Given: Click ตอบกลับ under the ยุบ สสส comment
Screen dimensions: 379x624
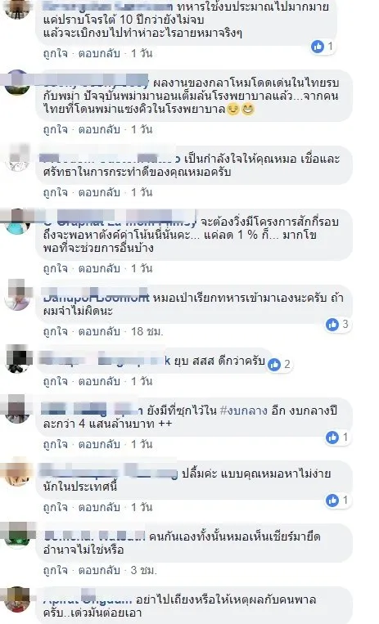Looking at the screenshot, I should (99, 381).
